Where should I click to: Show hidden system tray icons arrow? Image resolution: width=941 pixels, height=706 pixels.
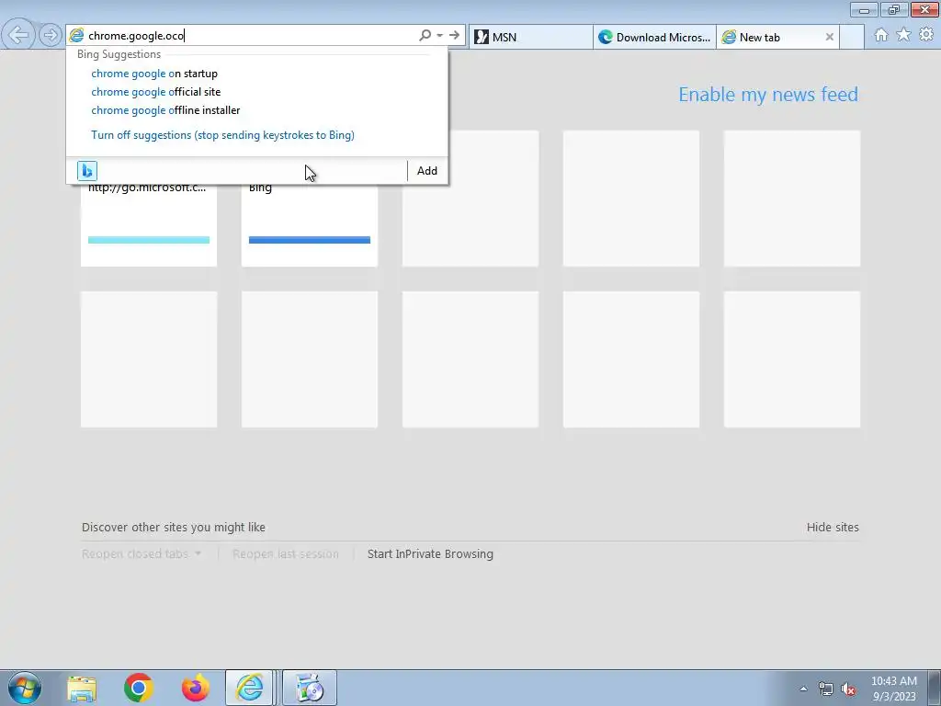click(x=803, y=689)
